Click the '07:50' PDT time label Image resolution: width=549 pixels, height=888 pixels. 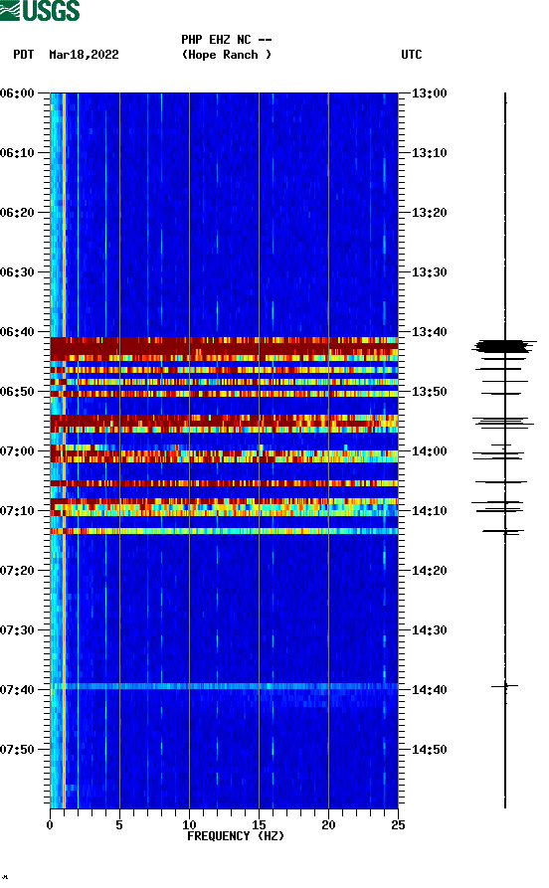pos(18,749)
